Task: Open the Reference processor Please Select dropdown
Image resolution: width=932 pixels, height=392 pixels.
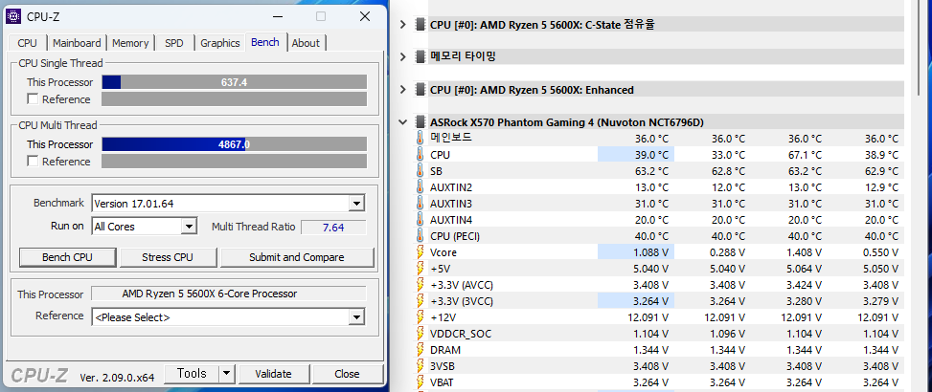Action: (356, 317)
